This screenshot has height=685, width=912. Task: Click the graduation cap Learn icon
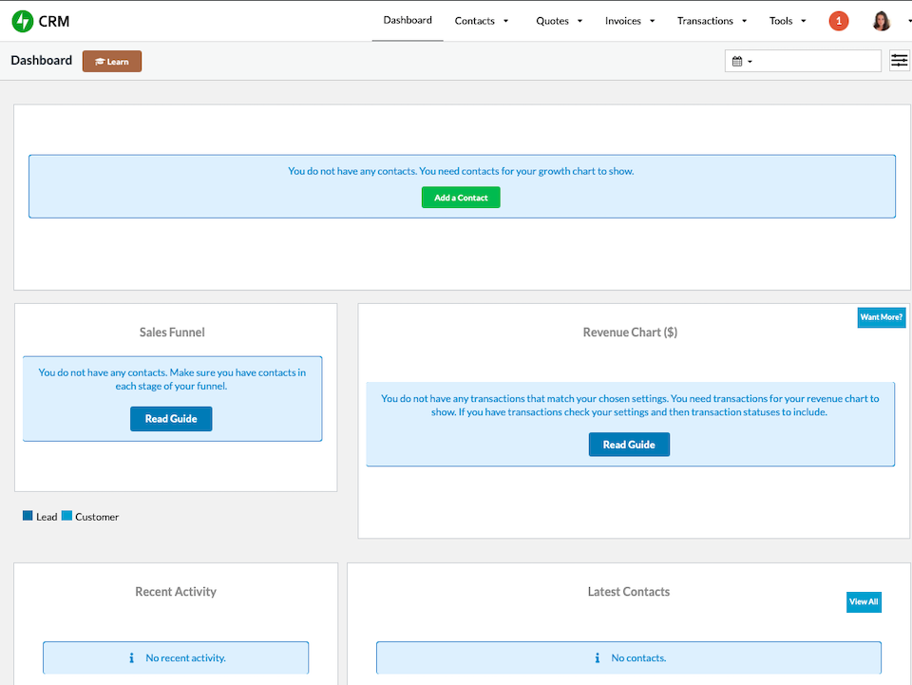pyautogui.click(x=99, y=60)
